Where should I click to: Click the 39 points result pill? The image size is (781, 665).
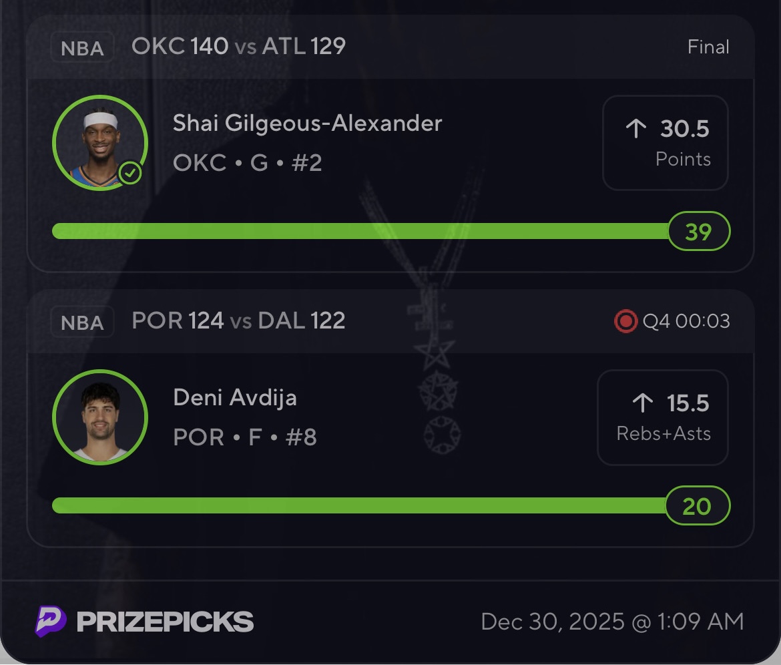[698, 232]
